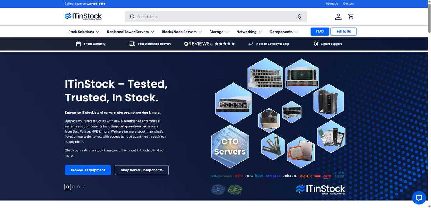Call the phone number 020 4631 3555
This screenshot has width=431, height=208.
tap(96, 4)
